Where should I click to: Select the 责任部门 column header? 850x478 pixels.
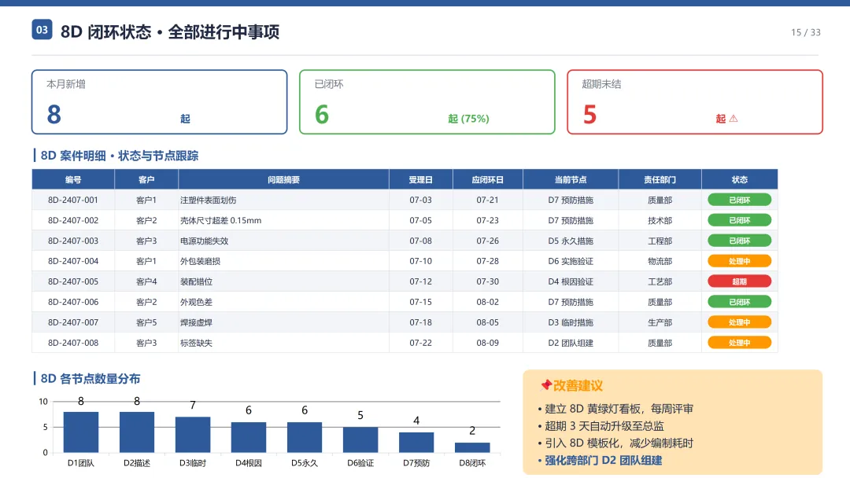click(660, 179)
